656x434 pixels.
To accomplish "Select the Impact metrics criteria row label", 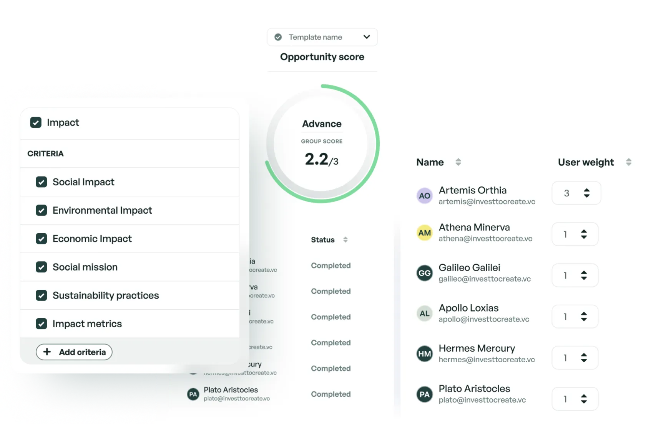I will pos(87,324).
